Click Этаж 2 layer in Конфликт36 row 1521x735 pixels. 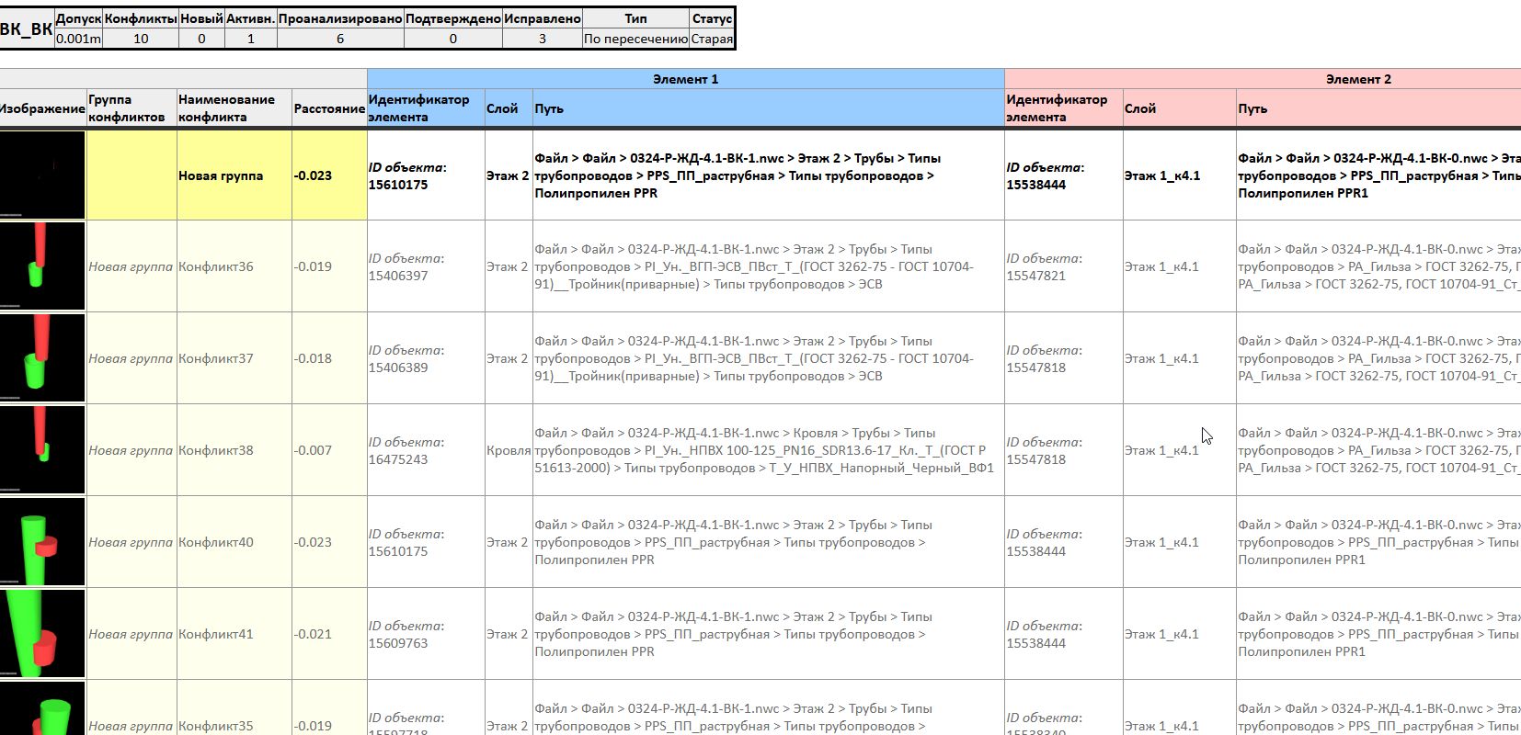coord(509,266)
